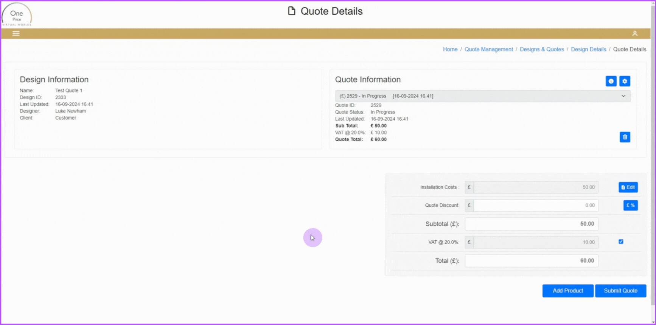Click the quote info icon button
The image size is (656, 325).
pos(611,81)
